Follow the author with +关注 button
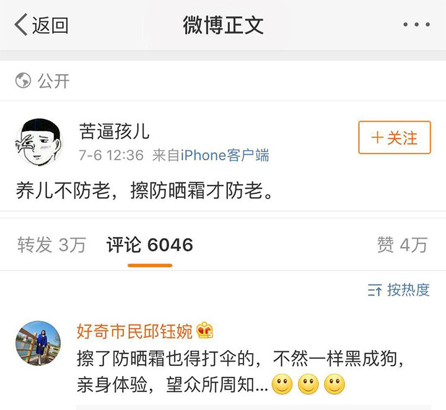The width and height of the screenshot is (446, 410). pos(395,138)
